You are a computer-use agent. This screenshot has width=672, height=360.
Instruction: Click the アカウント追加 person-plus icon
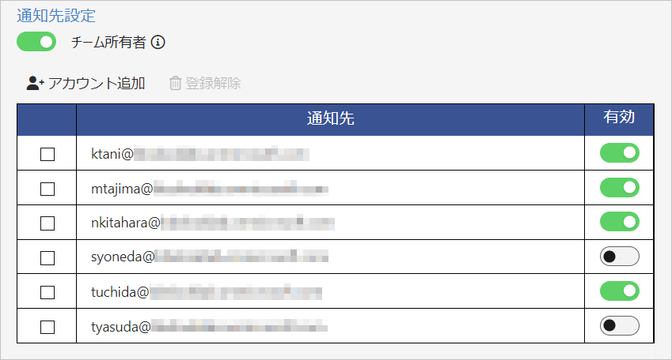click(x=35, y=83)
